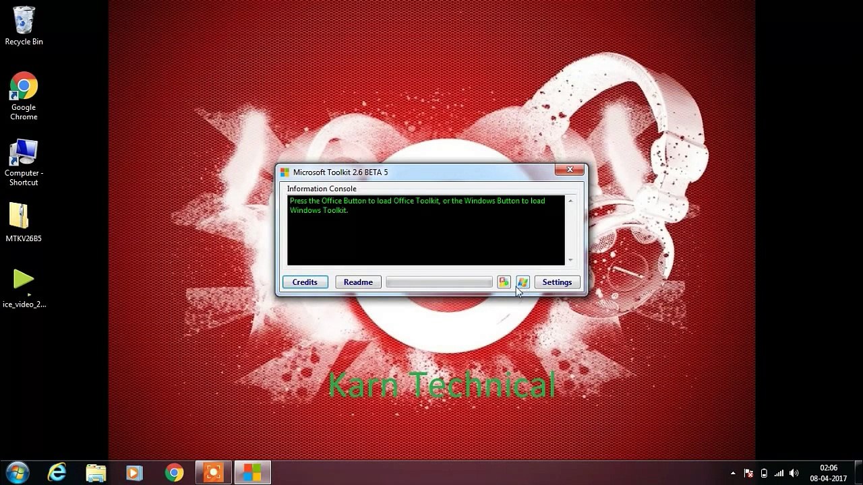
Task: Close the Microsoft Toolkit window
Action: click(x=570, y=170)
